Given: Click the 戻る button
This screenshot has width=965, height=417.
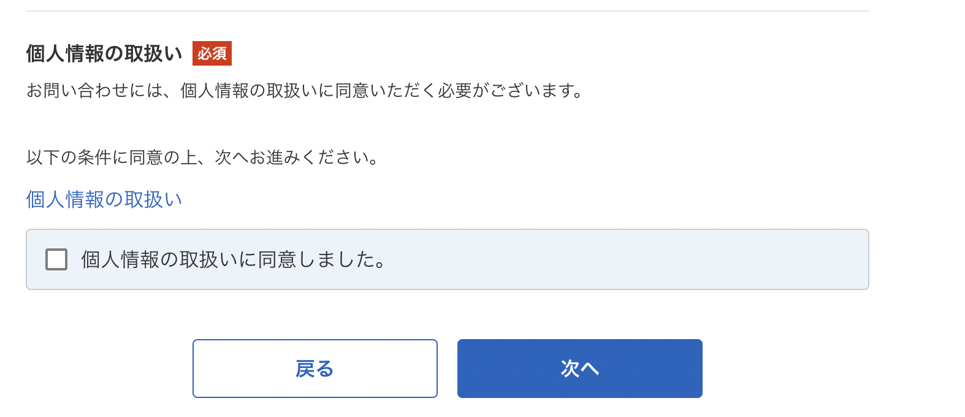Looking at the screenshot, I should click(x=315, y=369).
